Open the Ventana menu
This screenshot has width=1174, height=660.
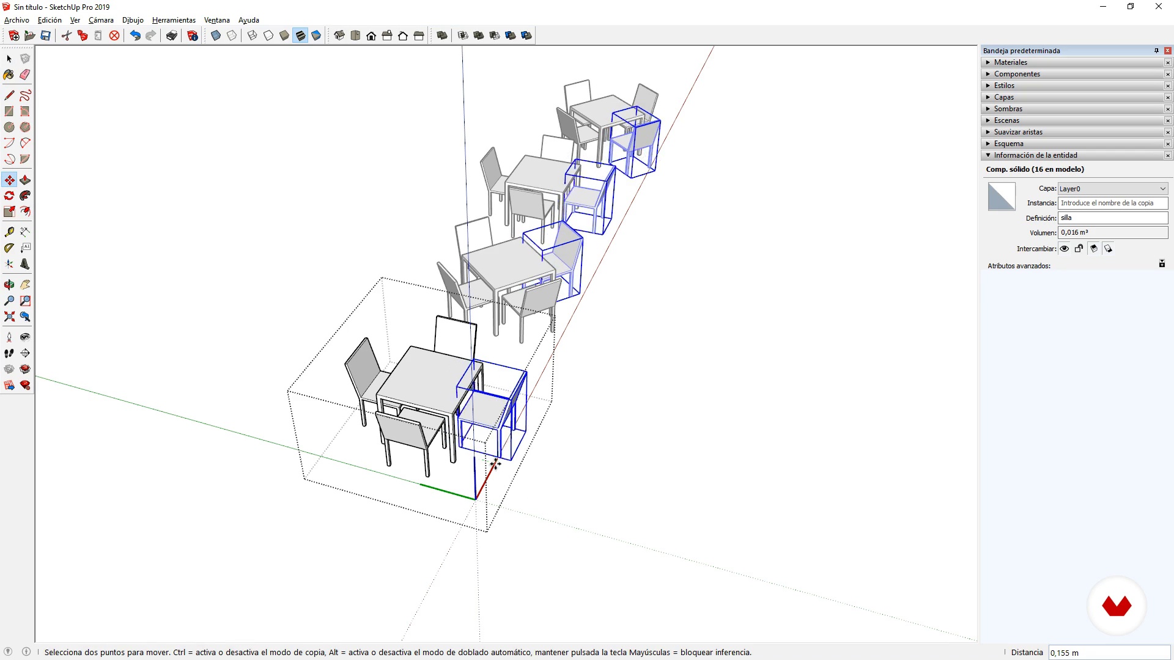[x=216, y=20]
